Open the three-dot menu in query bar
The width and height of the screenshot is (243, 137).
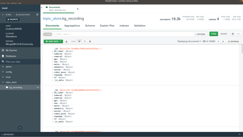tap(238, 34)
